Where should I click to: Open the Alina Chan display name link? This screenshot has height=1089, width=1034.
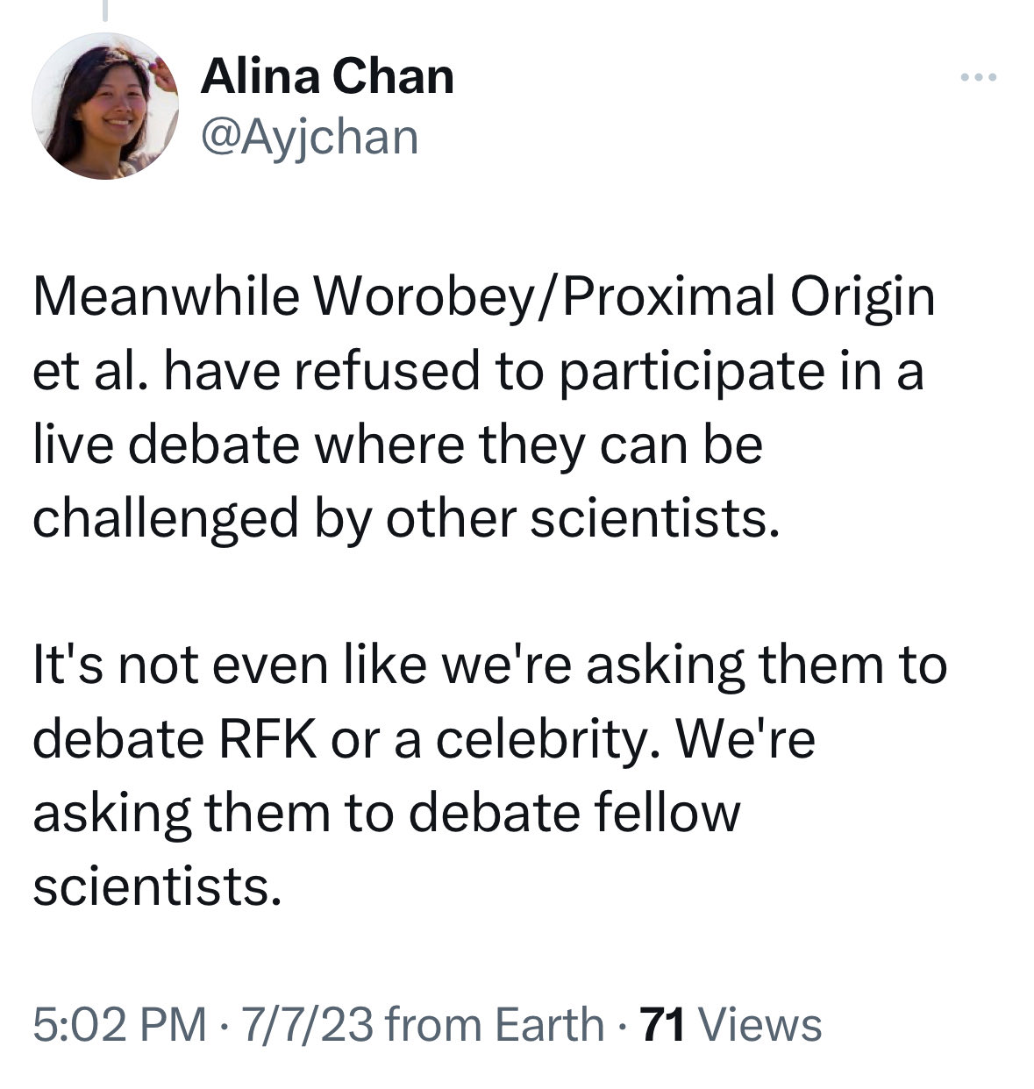click(x=327, y=77)
